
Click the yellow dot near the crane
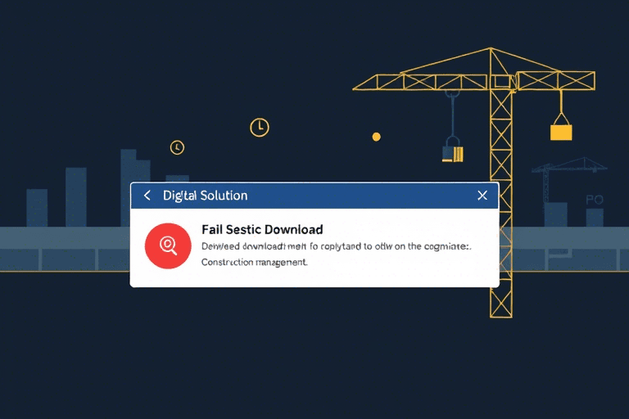376,137
